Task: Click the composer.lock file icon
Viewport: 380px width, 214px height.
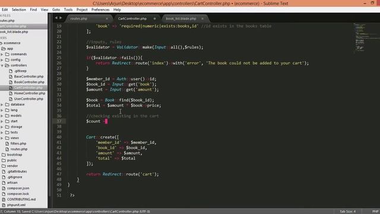Action: tap(4, 194)
